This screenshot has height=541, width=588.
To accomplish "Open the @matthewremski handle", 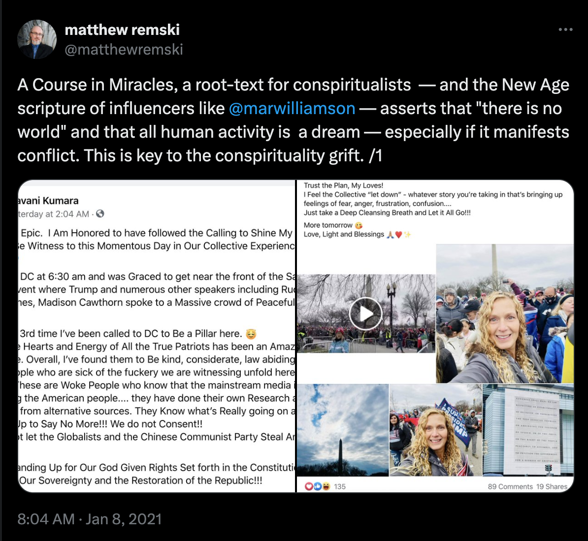I will coord(124,49).
